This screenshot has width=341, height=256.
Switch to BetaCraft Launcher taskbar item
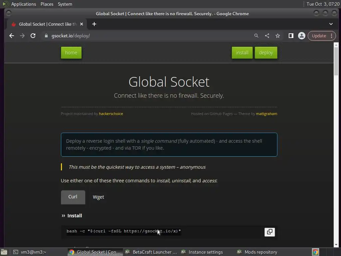click(152, 252)
